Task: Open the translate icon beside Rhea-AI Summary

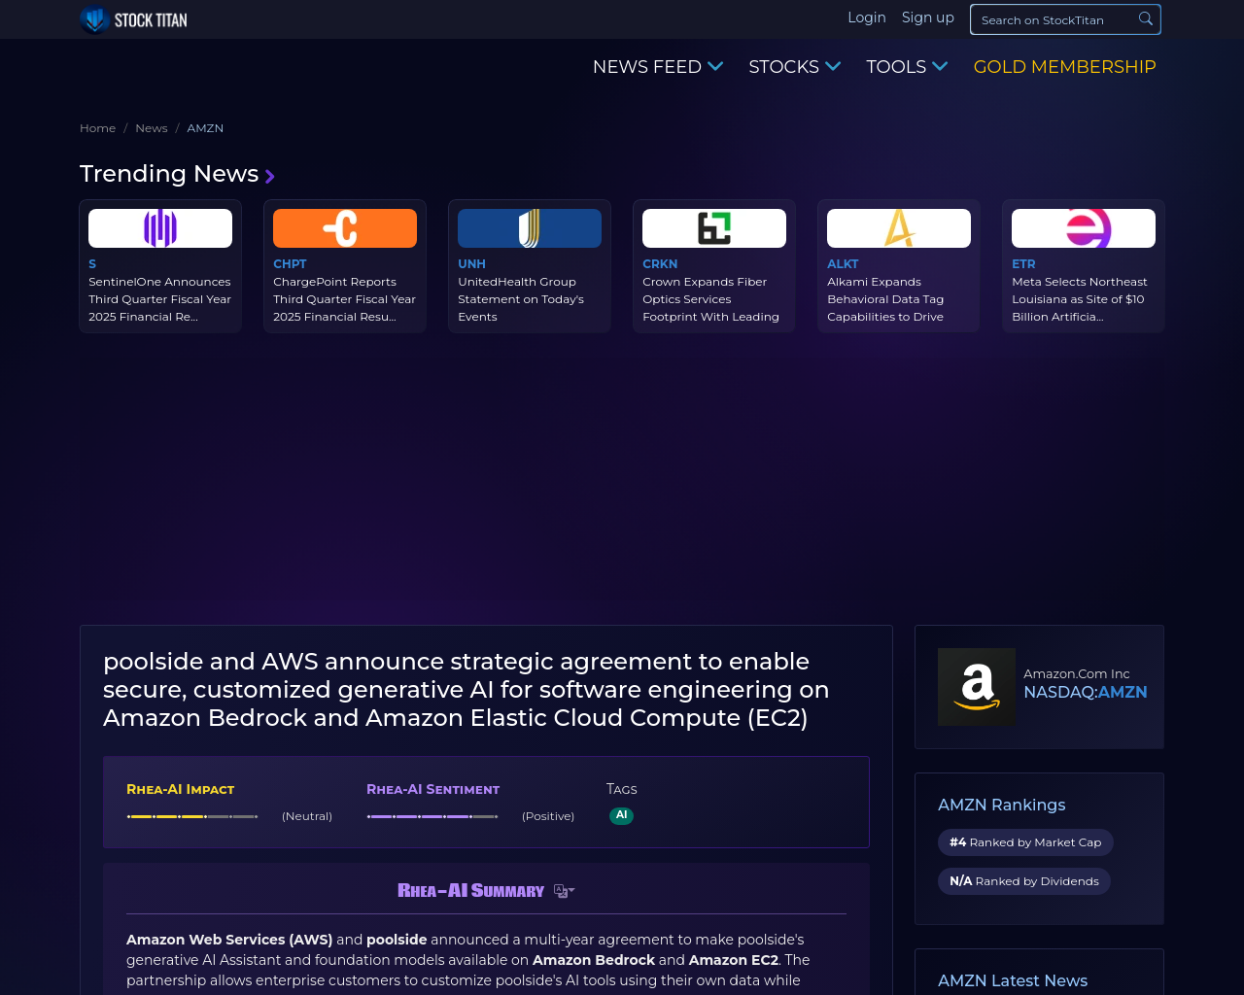Action: [x=564, y=891]
